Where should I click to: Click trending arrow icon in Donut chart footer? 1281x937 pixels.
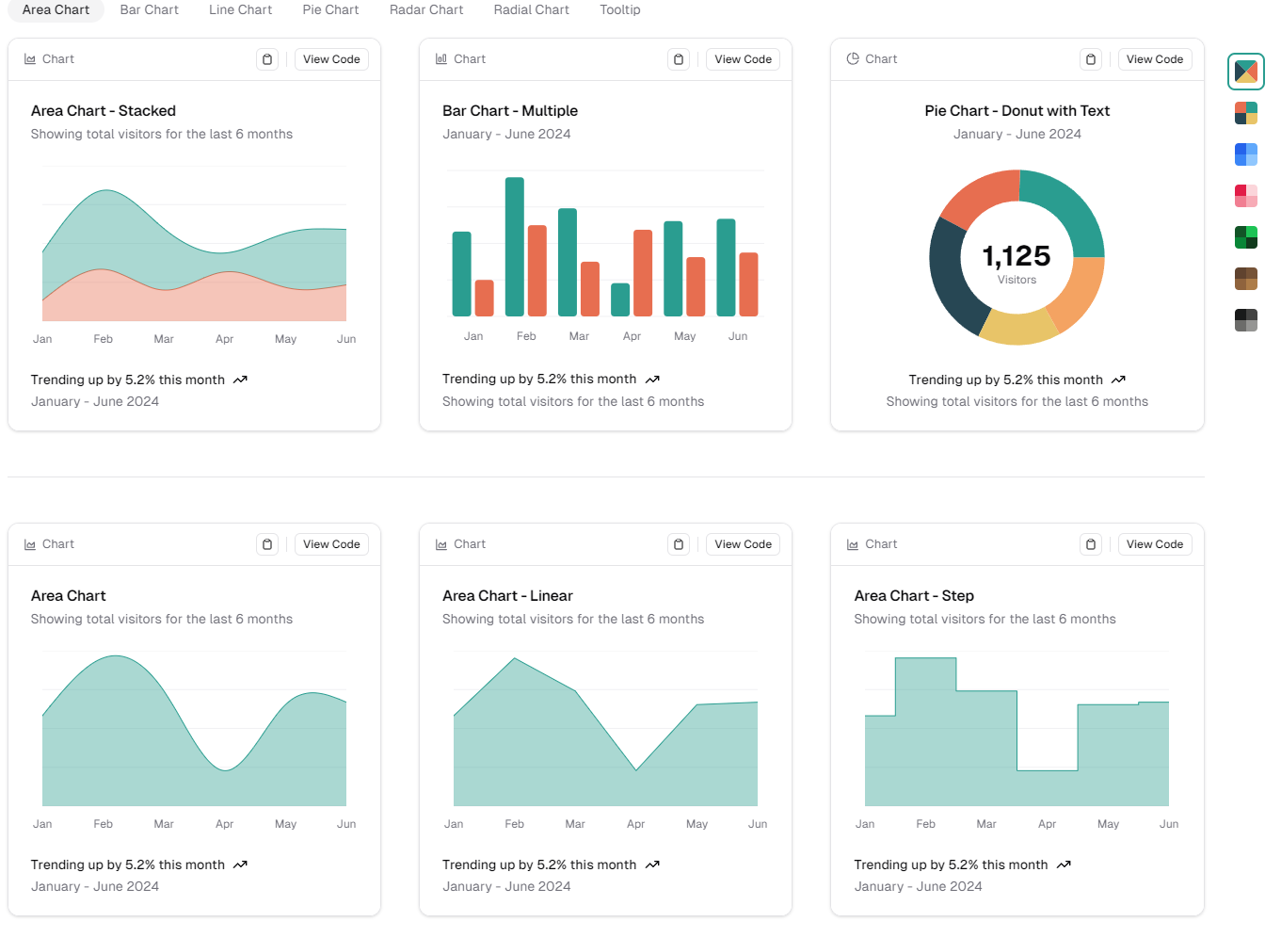click(1118, 380)
